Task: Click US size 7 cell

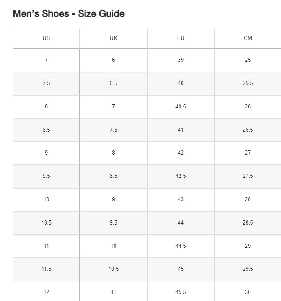Action: pos(46,60)
